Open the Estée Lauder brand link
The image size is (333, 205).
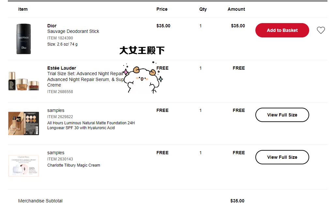[x=62, y=68]
